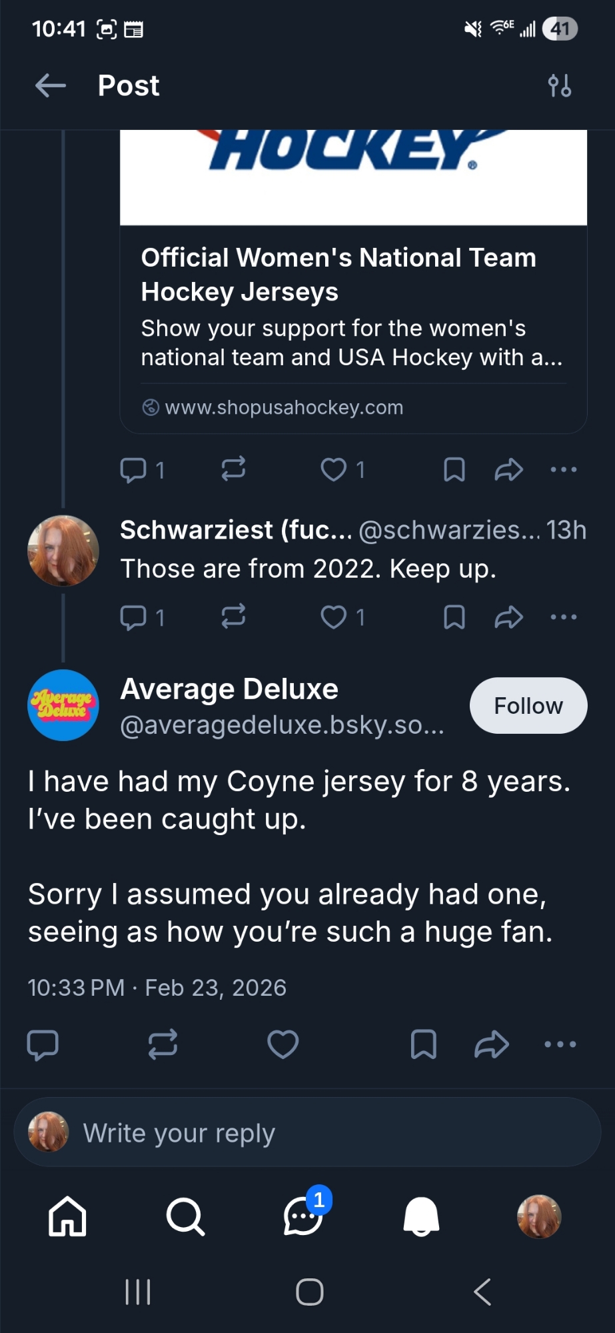
Task: Reply to the Average Deluxe post
Action: [x=43, y=1044]
